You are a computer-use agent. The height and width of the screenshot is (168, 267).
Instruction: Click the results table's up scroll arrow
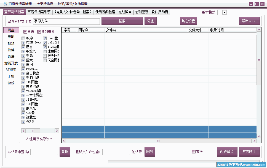tap(259, 30)
